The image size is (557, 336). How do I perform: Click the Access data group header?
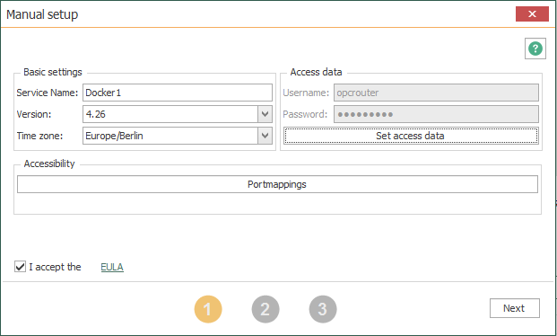pyautogui.click(x=316, y=72)
